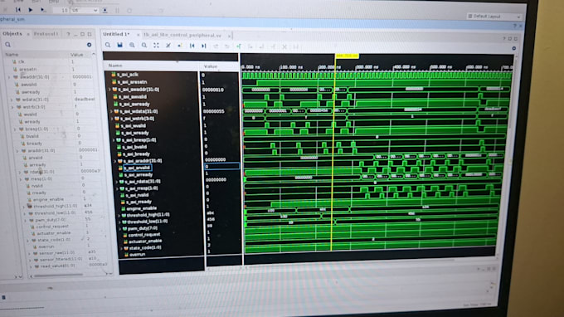This screenshot has height=317, width=564.
Task: Select the engine_enable waveform signal
Action: pos(141,208)
